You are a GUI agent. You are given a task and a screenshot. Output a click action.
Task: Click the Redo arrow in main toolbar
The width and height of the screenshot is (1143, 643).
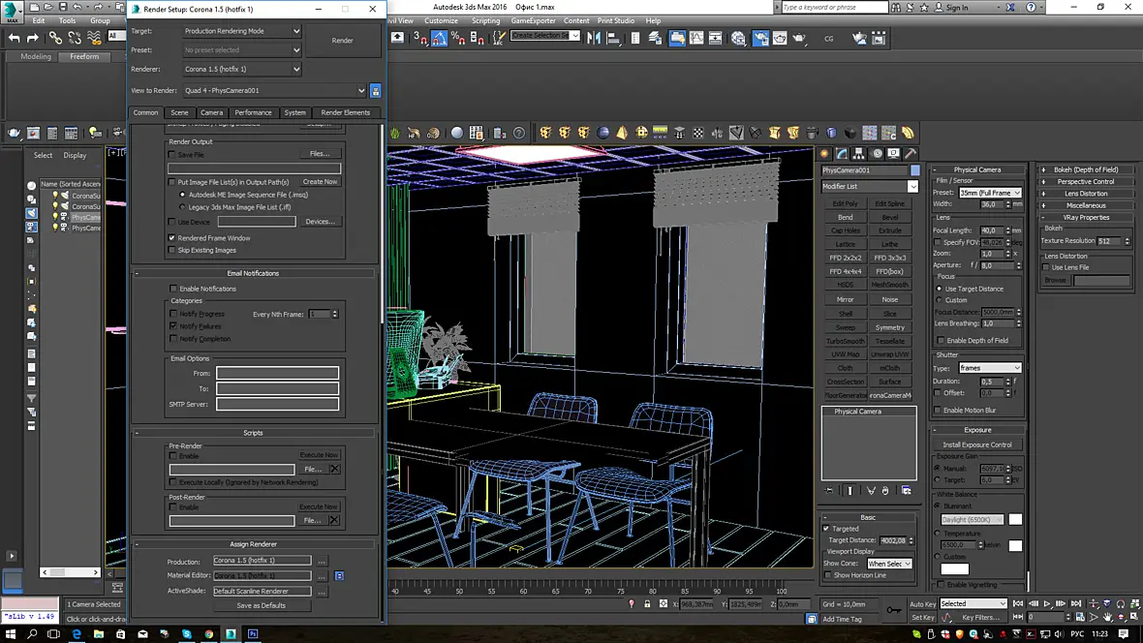point(33,38)
